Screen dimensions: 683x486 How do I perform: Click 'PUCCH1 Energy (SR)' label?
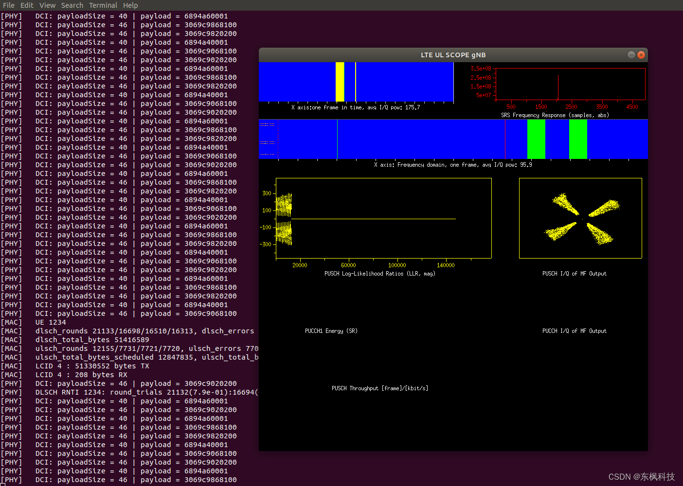click(x=331, y=331)
